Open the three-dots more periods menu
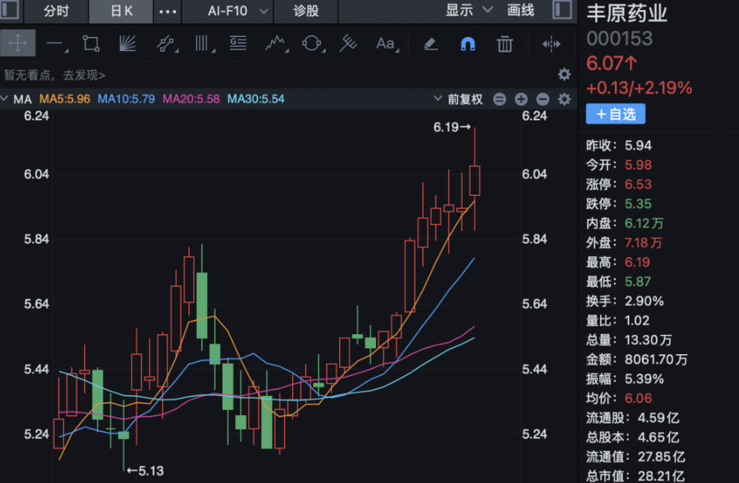This screenshot has height=483, width=739. click(168, 12)
